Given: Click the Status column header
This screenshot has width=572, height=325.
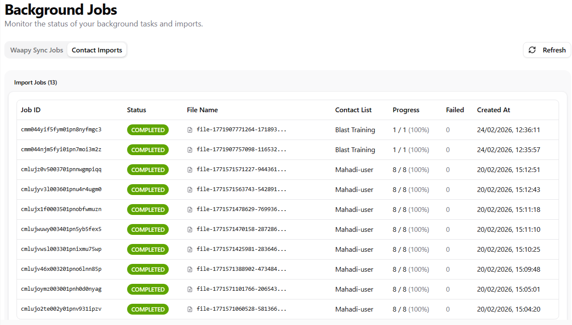Looking at the screenshot, I should click(137, 110).
